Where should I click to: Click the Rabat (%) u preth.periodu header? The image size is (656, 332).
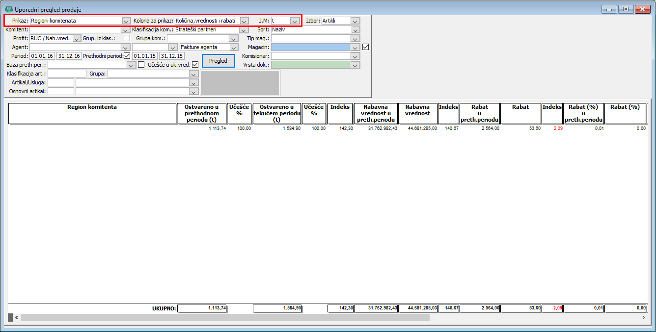pos(583,113)
